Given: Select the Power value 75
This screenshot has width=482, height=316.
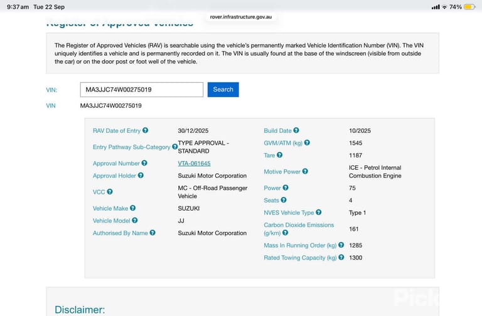Looking at the screenshot, I should [352, 187].
